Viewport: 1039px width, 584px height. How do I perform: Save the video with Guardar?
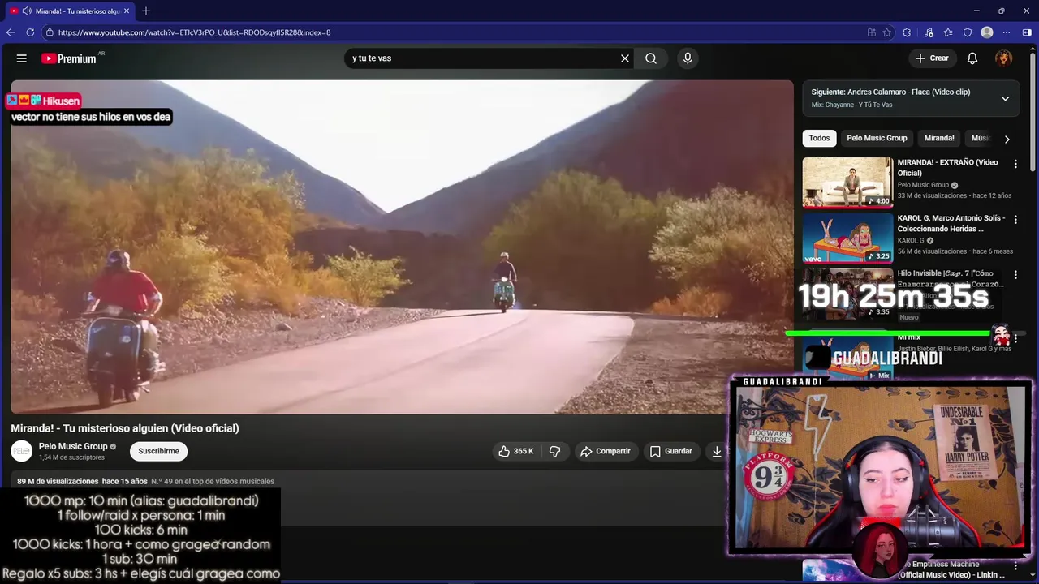pos(671,451)
